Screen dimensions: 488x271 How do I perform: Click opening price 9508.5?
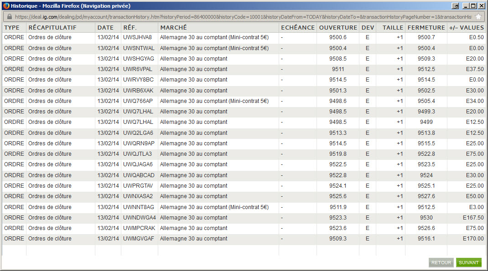click(x=337, y=59)
